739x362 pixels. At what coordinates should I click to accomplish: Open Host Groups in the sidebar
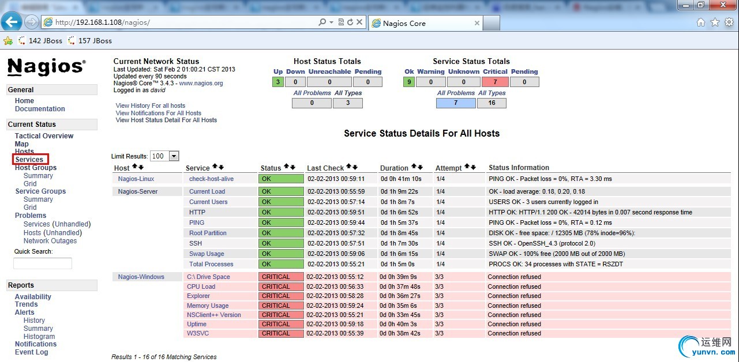[x=36, y=168]
